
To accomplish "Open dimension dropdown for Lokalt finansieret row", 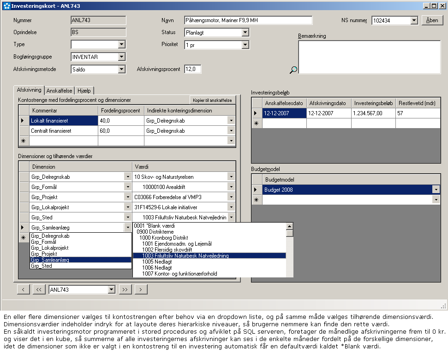I will (x=232, y=121).
